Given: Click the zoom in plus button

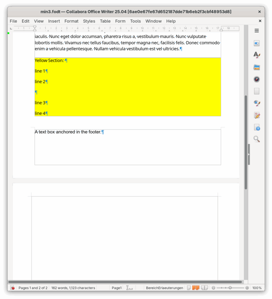Looking at the screenshot, I should [x=247, y=288].
